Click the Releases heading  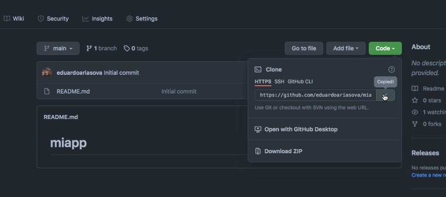pos(425,153)
